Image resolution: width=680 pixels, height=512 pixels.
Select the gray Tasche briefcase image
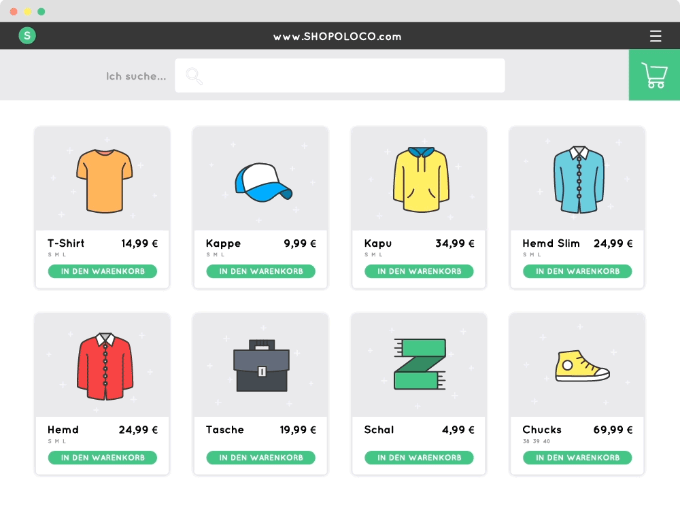pos(261,367)
